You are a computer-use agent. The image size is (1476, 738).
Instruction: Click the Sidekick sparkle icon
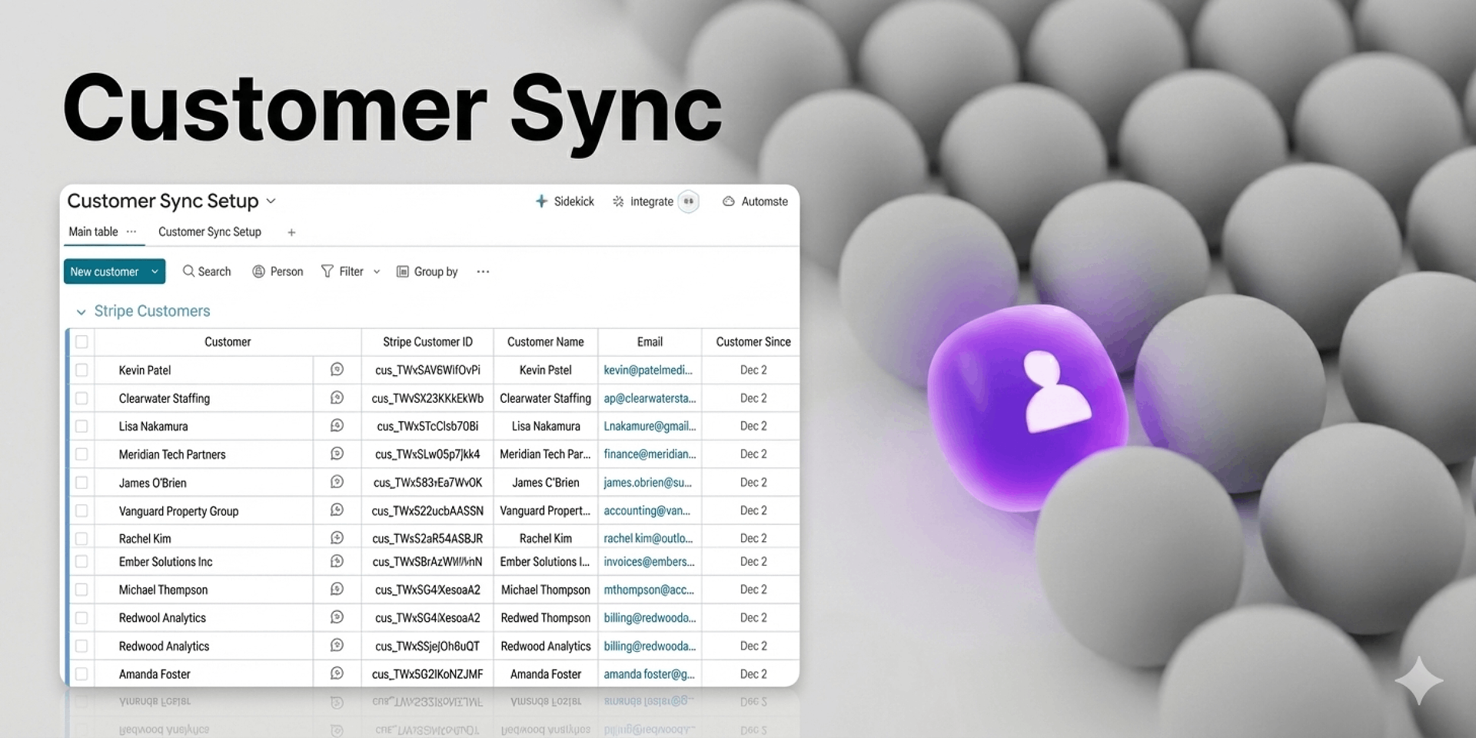(541, 201)
